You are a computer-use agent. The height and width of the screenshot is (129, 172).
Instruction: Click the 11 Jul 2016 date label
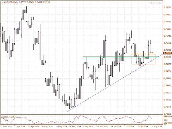tap(129, 126)
